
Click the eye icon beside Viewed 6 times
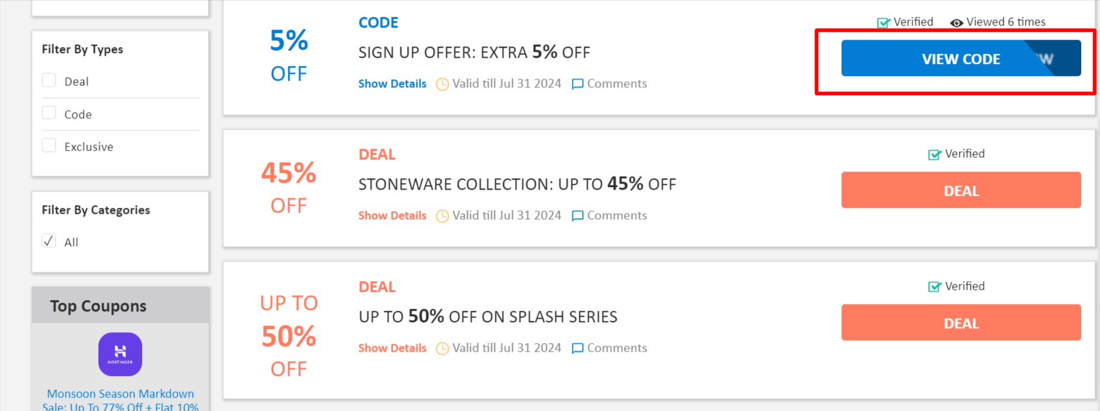[956, 23]
